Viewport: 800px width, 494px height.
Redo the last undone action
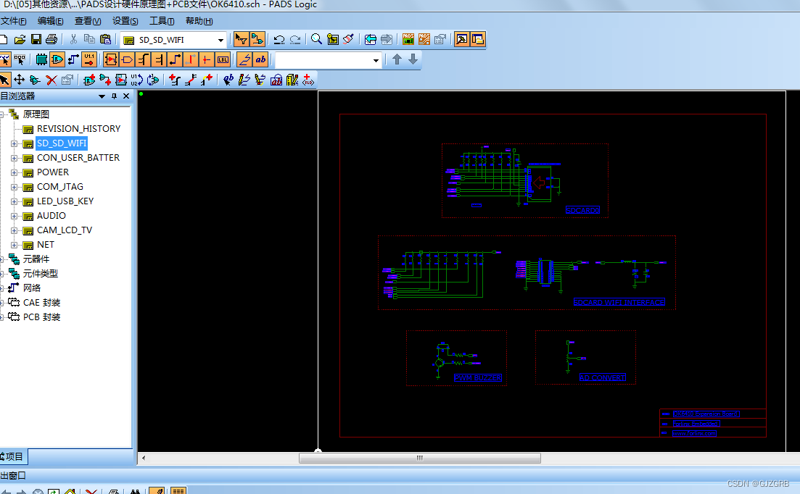coord(295,39)
